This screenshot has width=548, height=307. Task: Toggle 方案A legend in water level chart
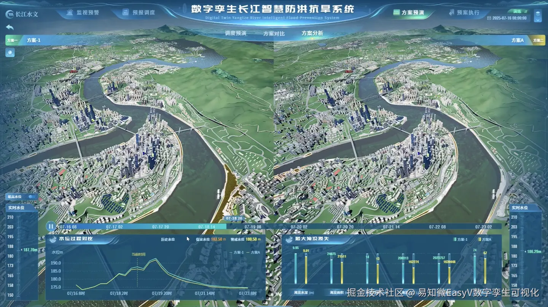coord(253,253)
